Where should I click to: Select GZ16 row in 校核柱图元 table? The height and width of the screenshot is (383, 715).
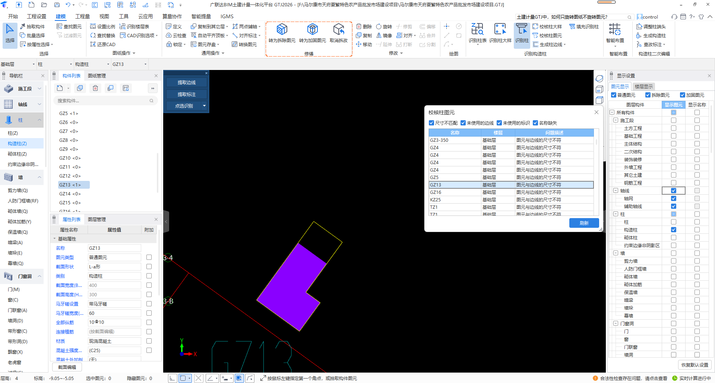[x=511, y=192]
